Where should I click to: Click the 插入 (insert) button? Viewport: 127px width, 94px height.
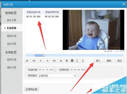[x=99, y=61]
